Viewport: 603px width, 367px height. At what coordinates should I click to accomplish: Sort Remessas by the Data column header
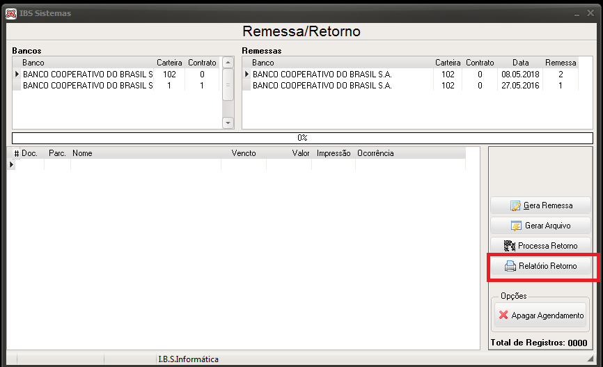(520, 63)
